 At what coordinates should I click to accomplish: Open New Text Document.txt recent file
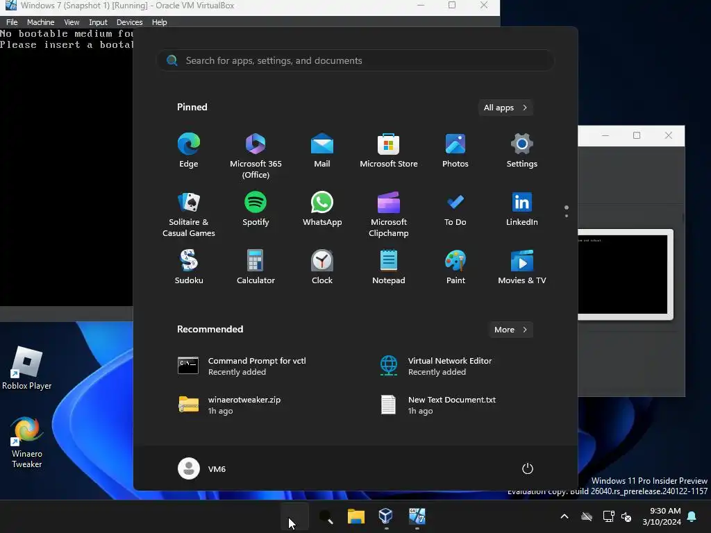tap(439, 405)
